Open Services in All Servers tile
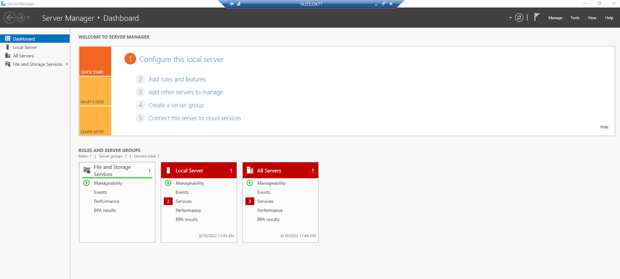Screen dimensions: 620x279 [265, 201]
